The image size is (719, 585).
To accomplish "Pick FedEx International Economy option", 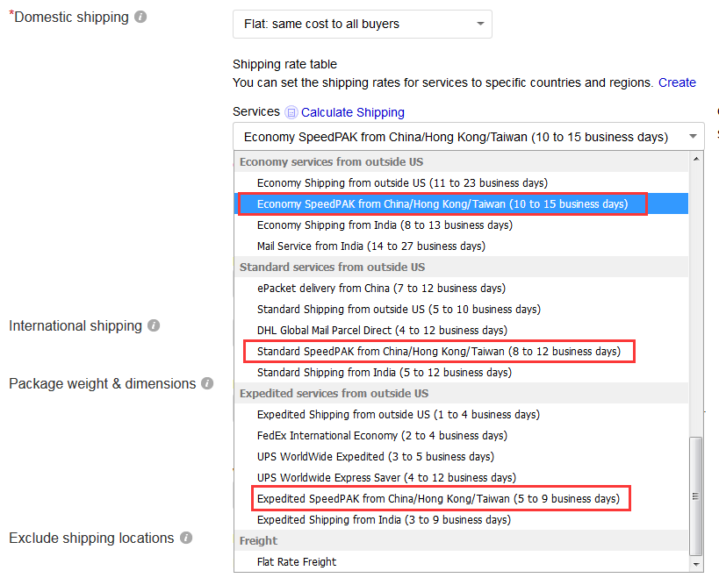I will (382, 436).
